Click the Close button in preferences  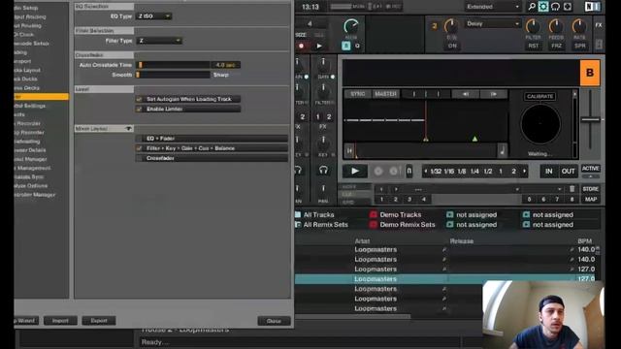274,321
